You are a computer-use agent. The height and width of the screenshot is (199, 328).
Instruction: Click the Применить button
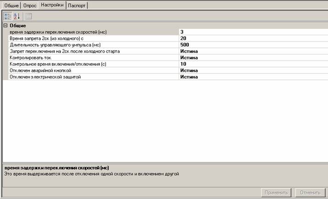(x=276, y=193)
